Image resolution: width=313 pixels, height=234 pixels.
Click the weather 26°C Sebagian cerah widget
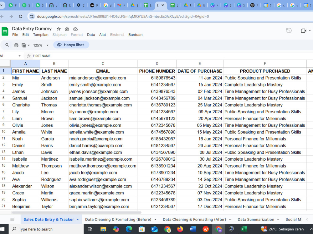tap(282, 229)
